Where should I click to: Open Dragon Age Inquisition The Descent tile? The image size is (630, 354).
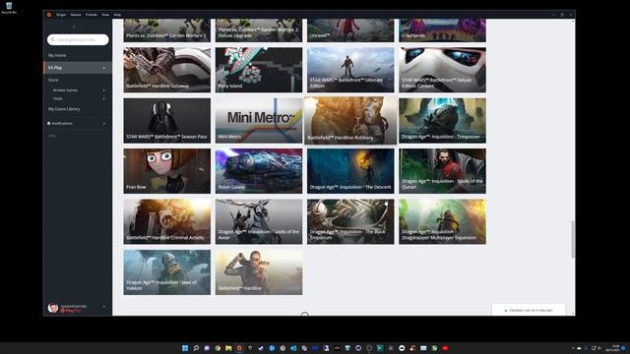tap(350, 171)
